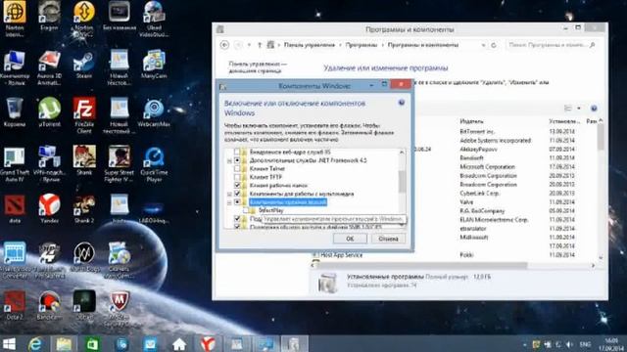
Task: Refresh the Programs and Features address bar
Action: (x=494, y=45)
